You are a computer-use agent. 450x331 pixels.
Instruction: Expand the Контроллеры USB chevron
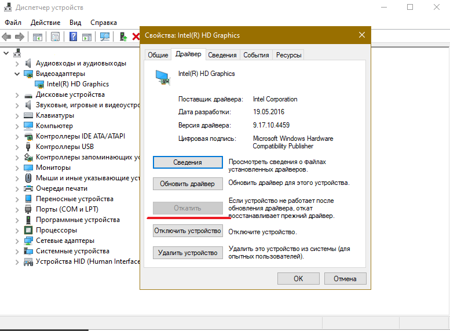pos(17,147)
